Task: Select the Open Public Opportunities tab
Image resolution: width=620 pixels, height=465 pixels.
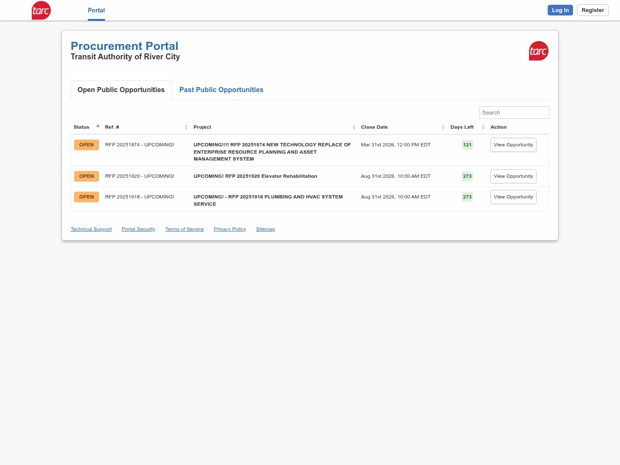Action: click(x=121, y=90)
